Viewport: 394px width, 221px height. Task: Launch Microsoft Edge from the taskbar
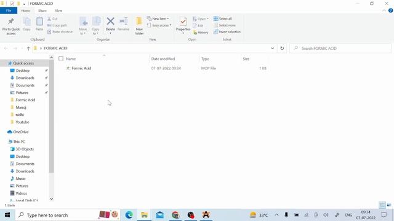pos(129,215)
